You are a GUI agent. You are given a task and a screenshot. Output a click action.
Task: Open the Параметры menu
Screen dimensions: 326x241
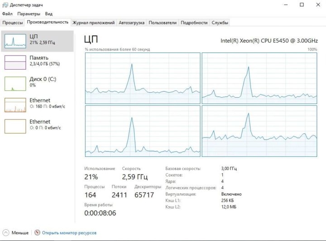click(29, 14)
